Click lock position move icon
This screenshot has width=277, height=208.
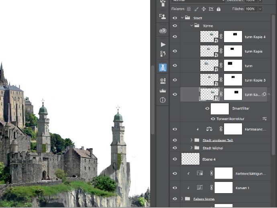click(204, 9)
